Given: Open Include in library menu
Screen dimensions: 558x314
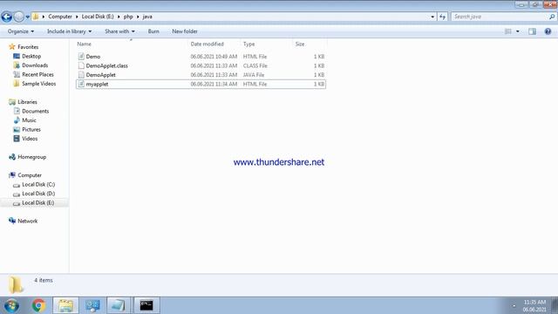Looking at the screenshot, I should 69,31.
